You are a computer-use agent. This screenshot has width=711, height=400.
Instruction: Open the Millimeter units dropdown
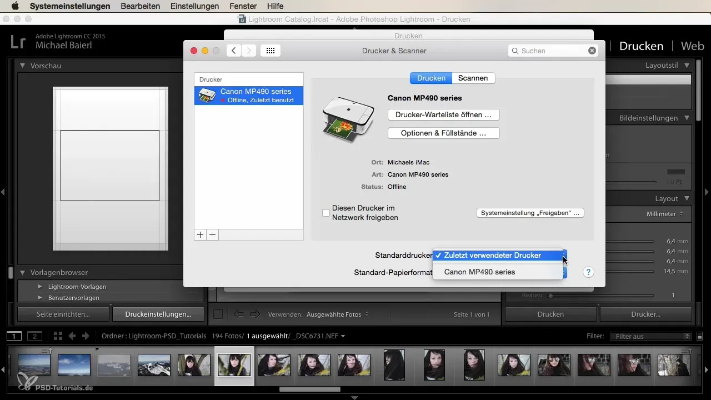[x=665, y=214]
